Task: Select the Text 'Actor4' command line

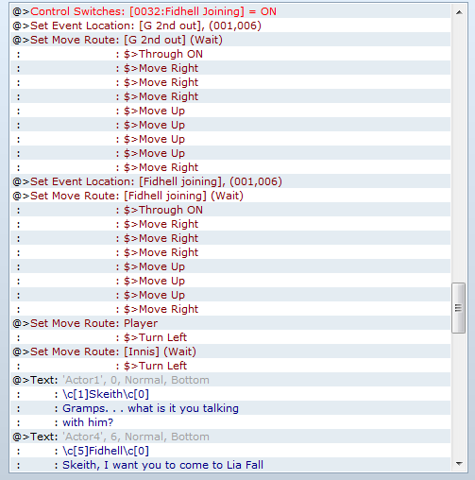Action: point(230,437)
